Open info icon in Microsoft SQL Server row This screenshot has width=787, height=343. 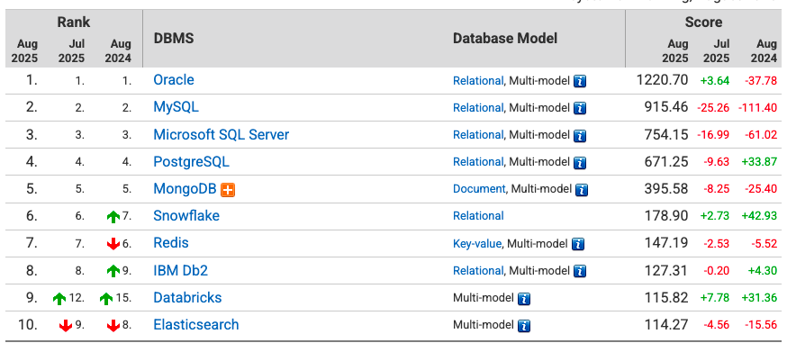coord(580,135)
